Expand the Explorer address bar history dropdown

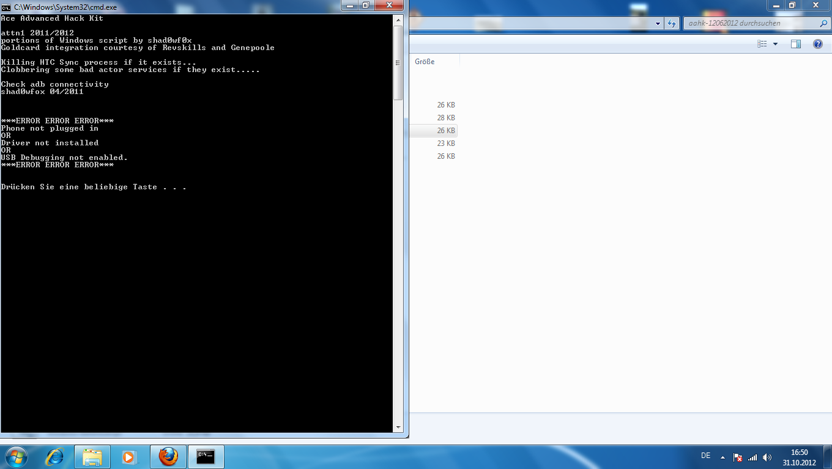658,23
